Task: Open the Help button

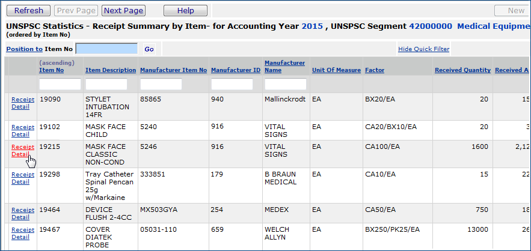Action: (185, 11)
